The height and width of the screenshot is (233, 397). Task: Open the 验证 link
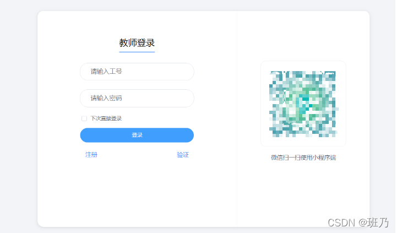pyautogui.click(x=183, y=155)
